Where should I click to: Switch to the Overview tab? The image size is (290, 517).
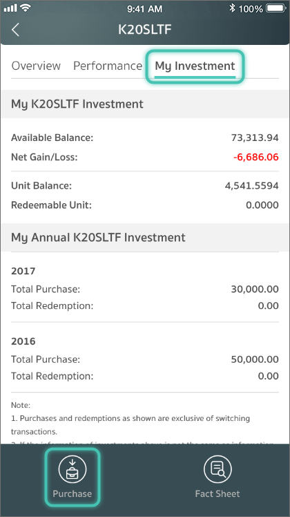(x=36, y=66)
